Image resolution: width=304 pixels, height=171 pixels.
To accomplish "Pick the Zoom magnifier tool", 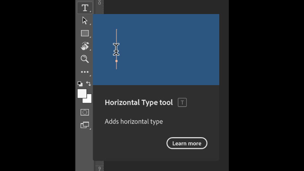I will click(85, 59).
